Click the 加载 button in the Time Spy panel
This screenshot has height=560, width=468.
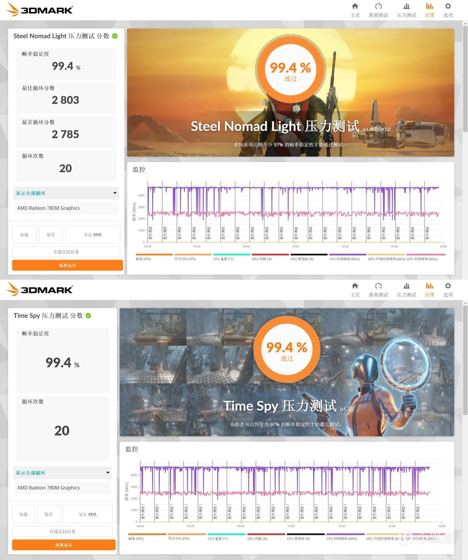pyautogui.click(x=23, y=514)
